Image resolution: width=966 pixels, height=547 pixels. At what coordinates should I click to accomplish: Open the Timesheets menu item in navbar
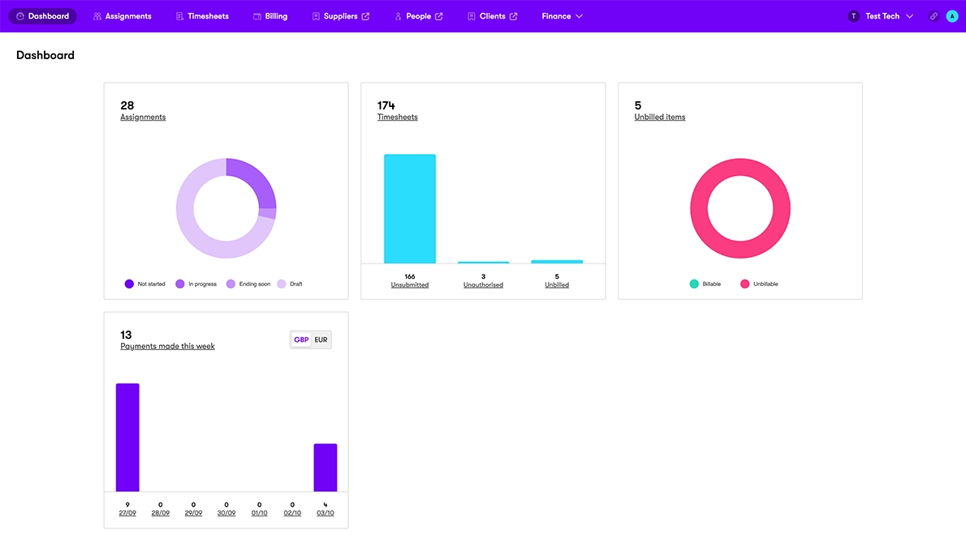pyautogui.click(x=202, y=16)
